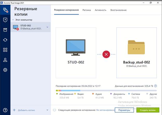Click the '335.6 МБ' images size value
Viewport: 162px width, 115px height.
64,98
